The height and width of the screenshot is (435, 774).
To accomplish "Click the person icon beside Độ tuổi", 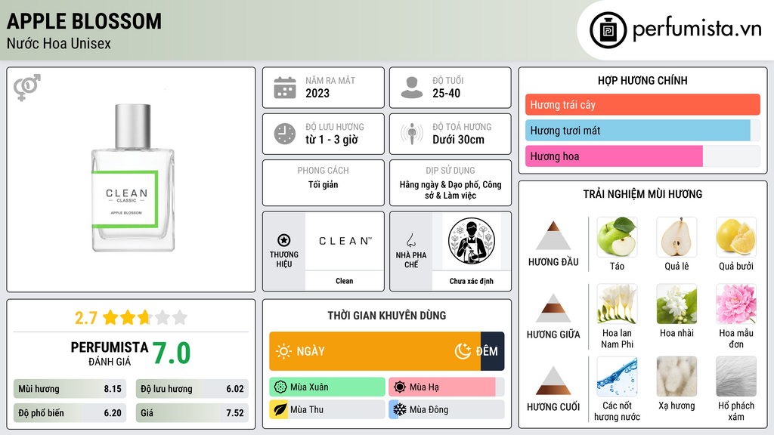I will 412,88.
